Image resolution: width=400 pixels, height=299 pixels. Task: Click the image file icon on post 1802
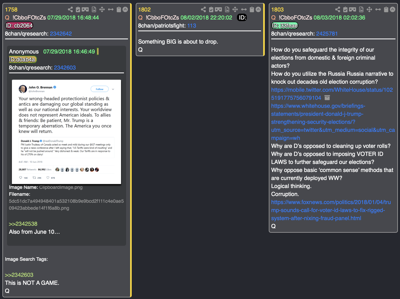click(x=227, y=10)
